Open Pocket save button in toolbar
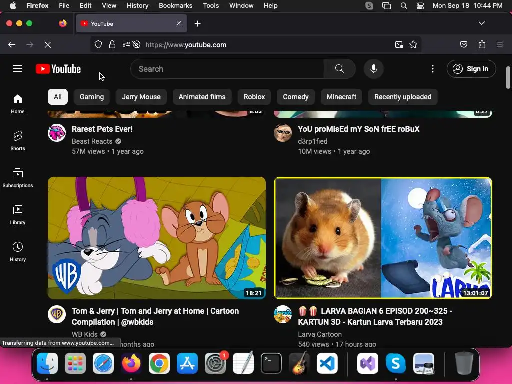 point(463,44)
